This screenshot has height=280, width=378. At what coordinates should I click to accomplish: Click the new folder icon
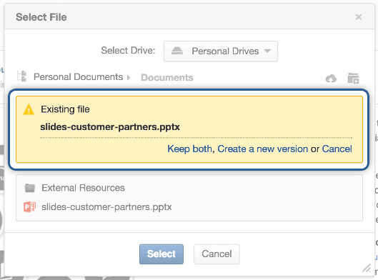[x=353, y=78]
